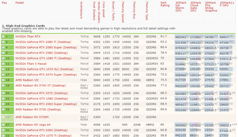238x137 pixels.
Task: Open NVIDIA GeForce RTX 2080 Ti (Desktop) link
Action: pyautogui.click(x=43, y=42)
